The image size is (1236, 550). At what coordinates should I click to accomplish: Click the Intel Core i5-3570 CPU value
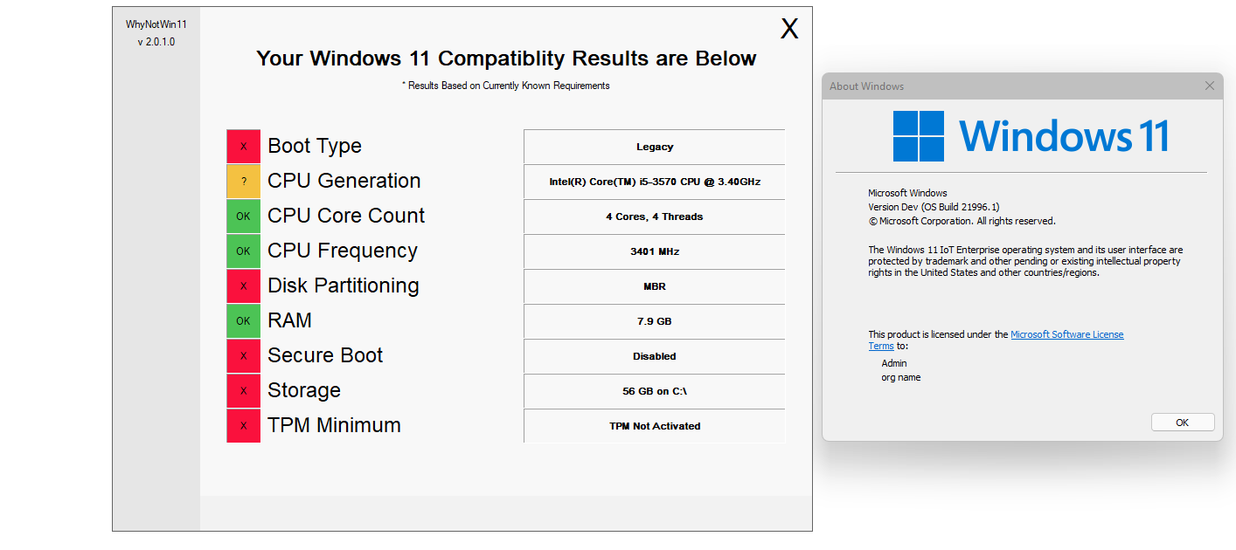(655, 182)
